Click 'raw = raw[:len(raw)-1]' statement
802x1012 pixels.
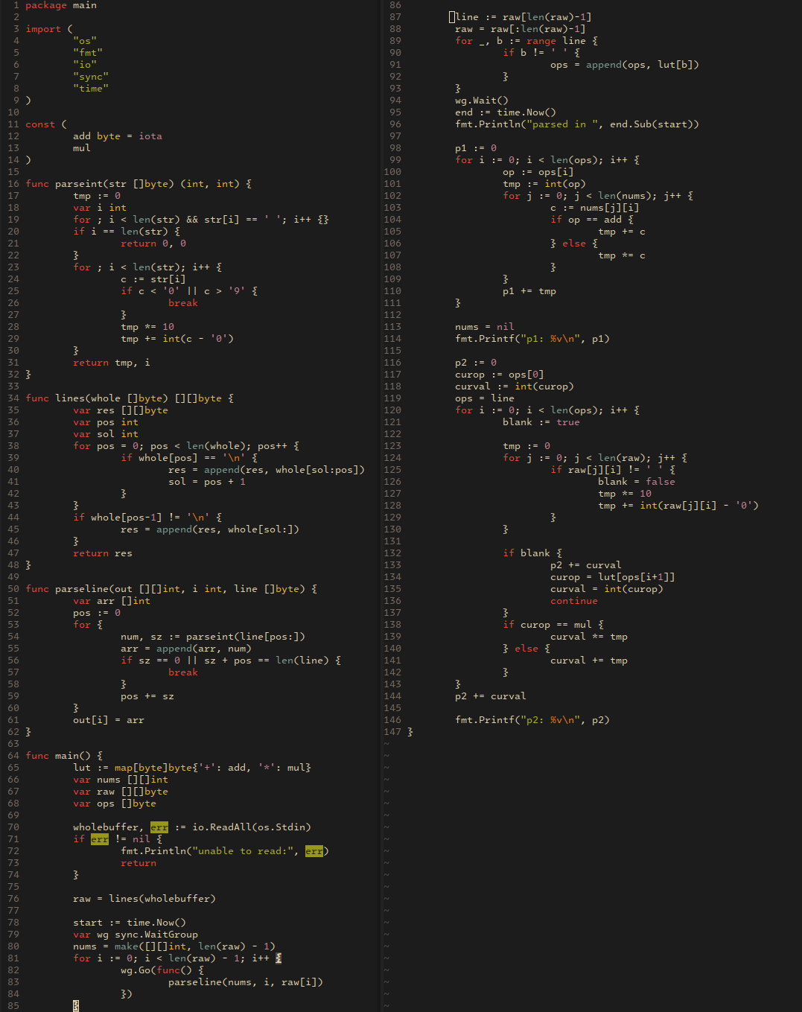click(x=521, y=29)
